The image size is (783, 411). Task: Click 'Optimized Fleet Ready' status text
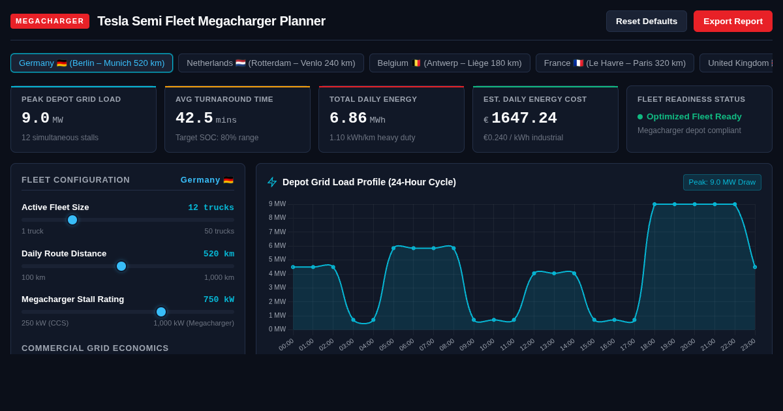(x=694, y=117)
